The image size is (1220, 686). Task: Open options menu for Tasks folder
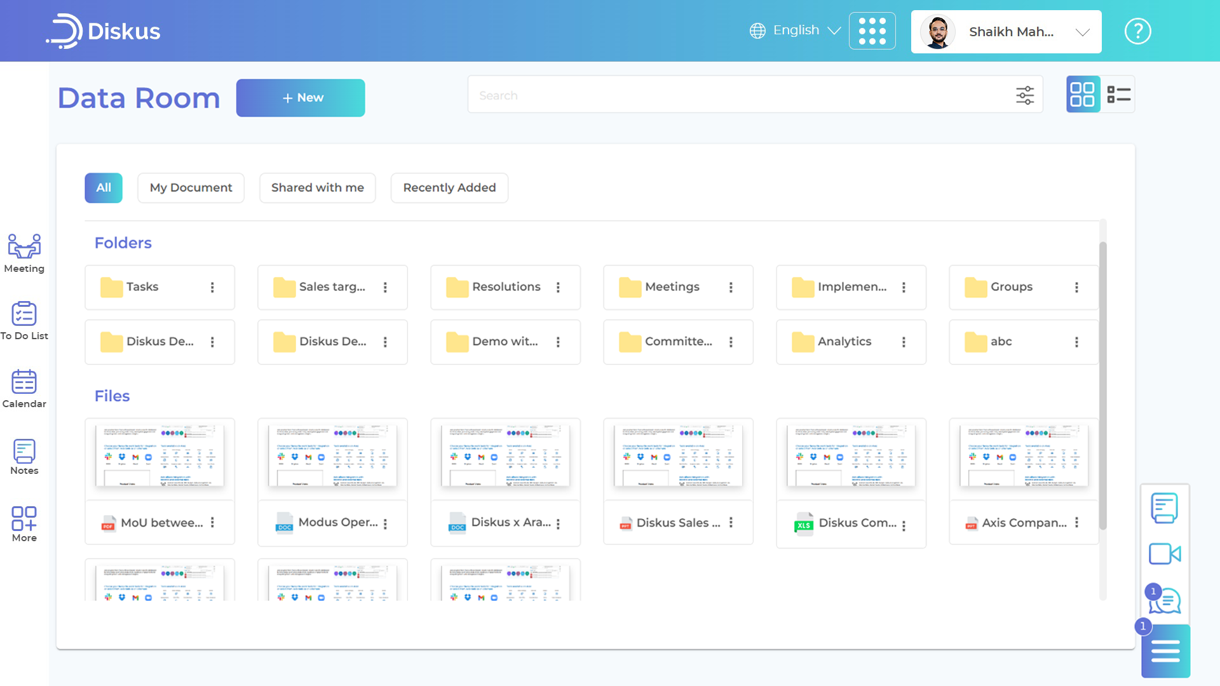212,287
